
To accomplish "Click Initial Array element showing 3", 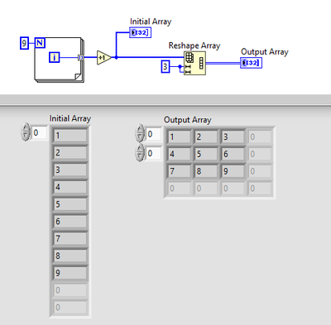I will coord(70,170).
